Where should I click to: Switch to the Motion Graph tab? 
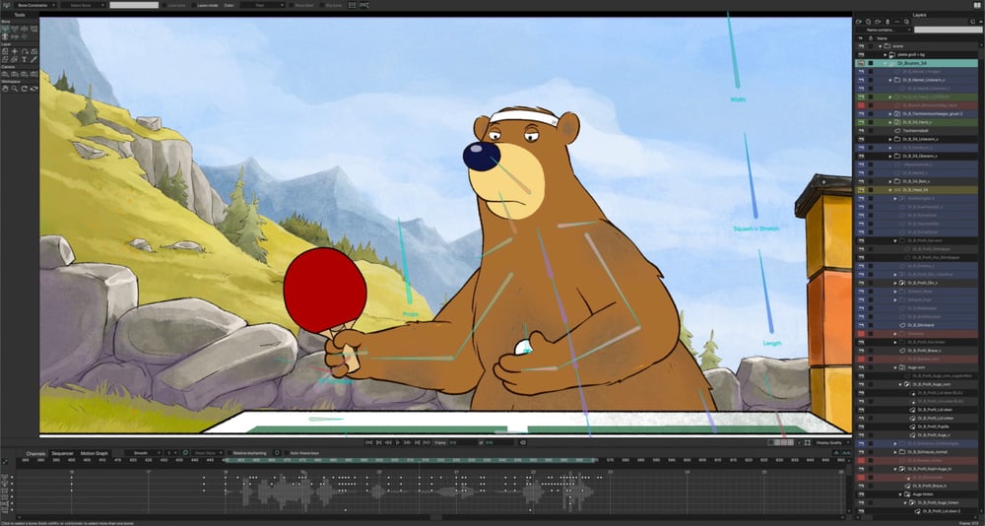[95, 453]
